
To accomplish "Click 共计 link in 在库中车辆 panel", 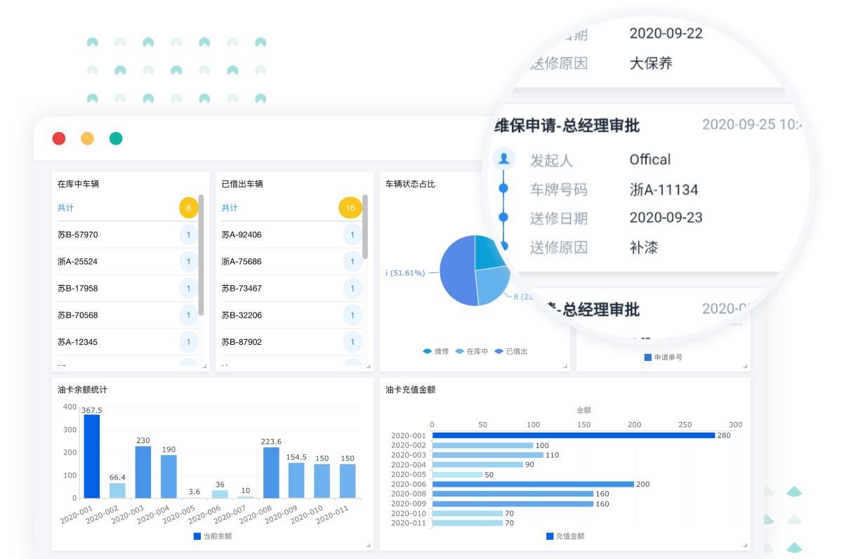I will click(x=66, y=208).
